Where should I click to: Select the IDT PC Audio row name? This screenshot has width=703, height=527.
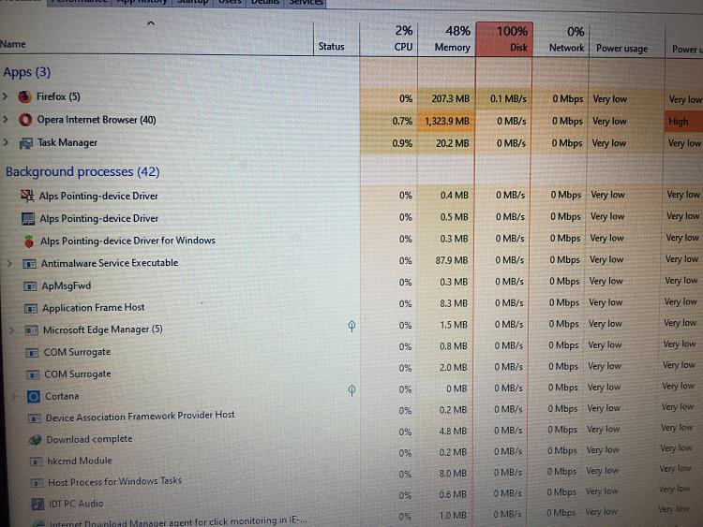(76, 504)
